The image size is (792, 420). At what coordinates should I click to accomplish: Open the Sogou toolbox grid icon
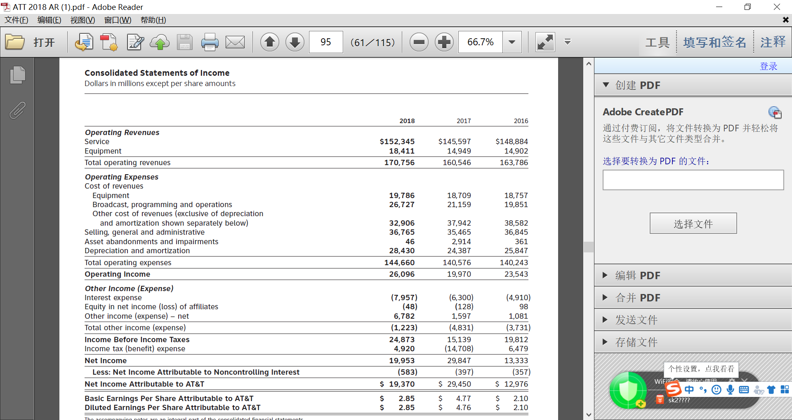(785, 390)
